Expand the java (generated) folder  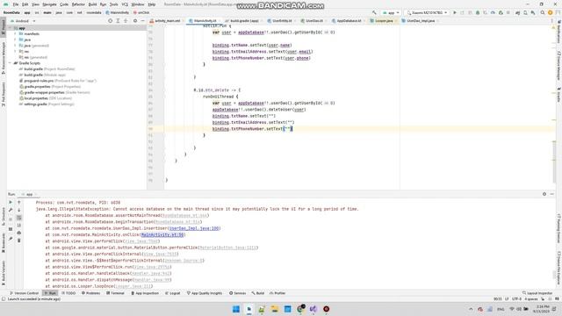click(x=16, y=46)
